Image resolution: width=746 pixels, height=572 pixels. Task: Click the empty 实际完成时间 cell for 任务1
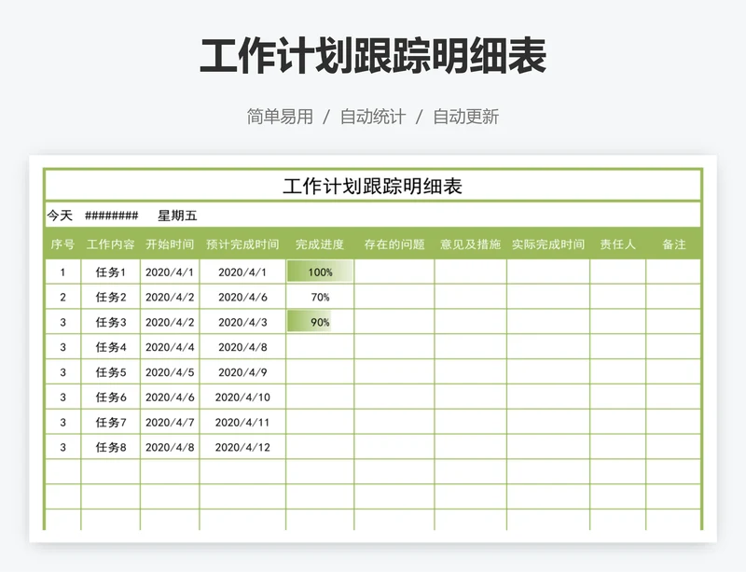[x=548, y=272]
